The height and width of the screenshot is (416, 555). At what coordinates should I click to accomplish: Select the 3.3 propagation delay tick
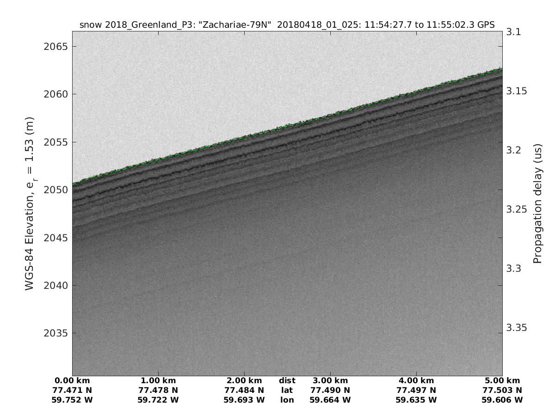514,269
